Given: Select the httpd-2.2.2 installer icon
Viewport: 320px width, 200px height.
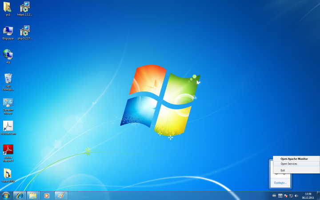Looking at the screenshot, I should pos(25,7).
